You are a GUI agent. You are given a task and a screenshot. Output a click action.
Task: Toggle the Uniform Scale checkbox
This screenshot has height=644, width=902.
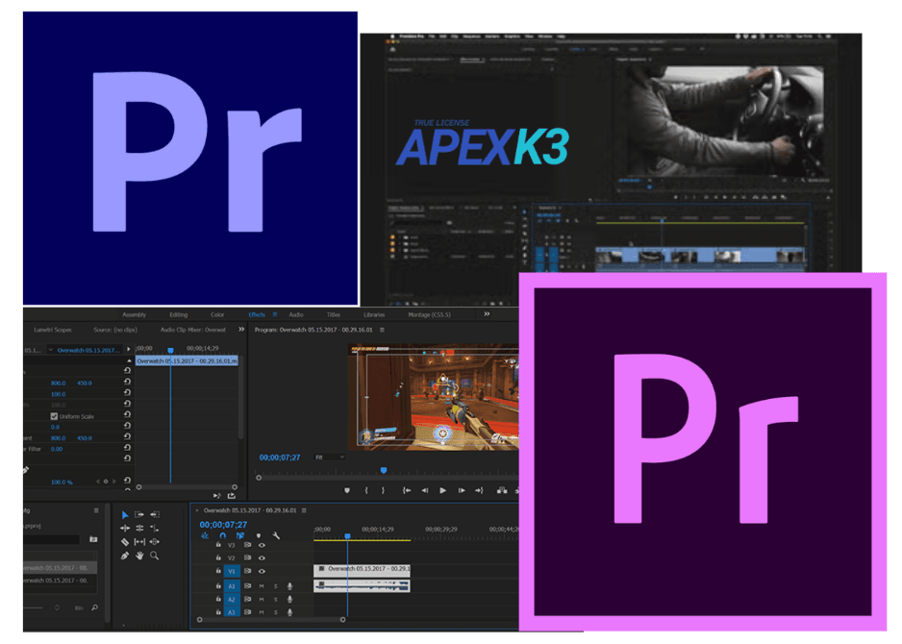(54, 416)
